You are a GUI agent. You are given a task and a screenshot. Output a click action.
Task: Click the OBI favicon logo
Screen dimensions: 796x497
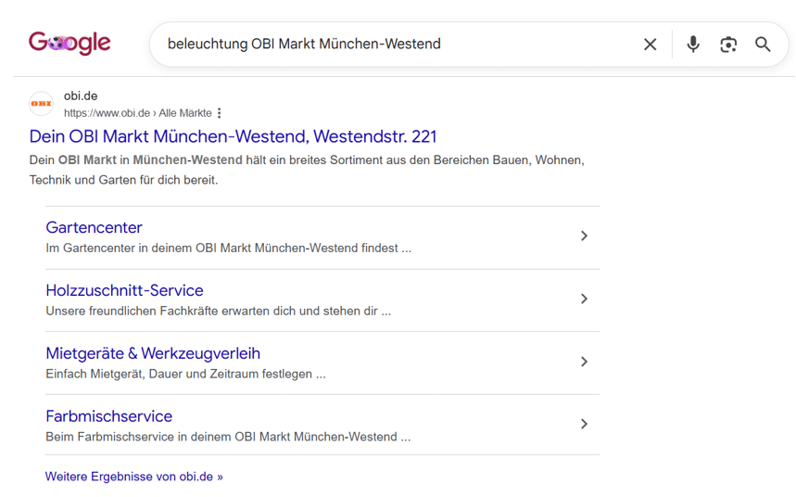41,104
